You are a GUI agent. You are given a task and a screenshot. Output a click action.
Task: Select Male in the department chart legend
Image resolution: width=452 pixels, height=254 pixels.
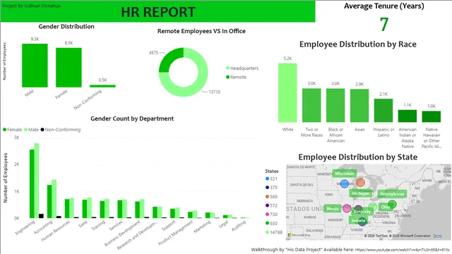click(x=31, y=130)
